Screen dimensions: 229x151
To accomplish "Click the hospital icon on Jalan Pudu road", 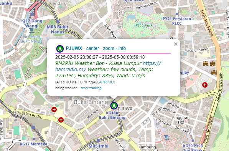I will point(61,120).
